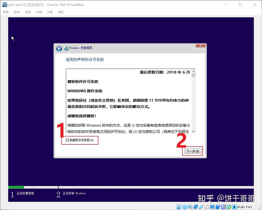
Task: Open the 管理 menu
Action: pyautogui.click(x=6, y=12)
